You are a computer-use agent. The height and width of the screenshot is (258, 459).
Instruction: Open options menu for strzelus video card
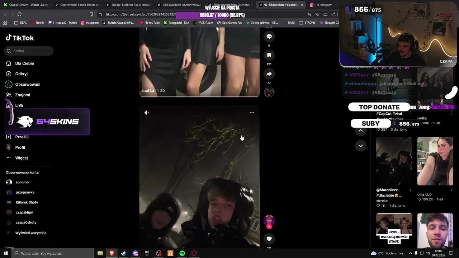tap(410, 190)
